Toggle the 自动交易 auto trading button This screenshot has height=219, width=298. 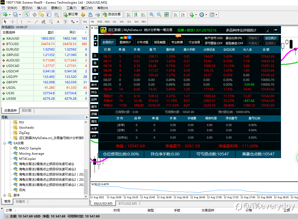[x=112, y=14]
